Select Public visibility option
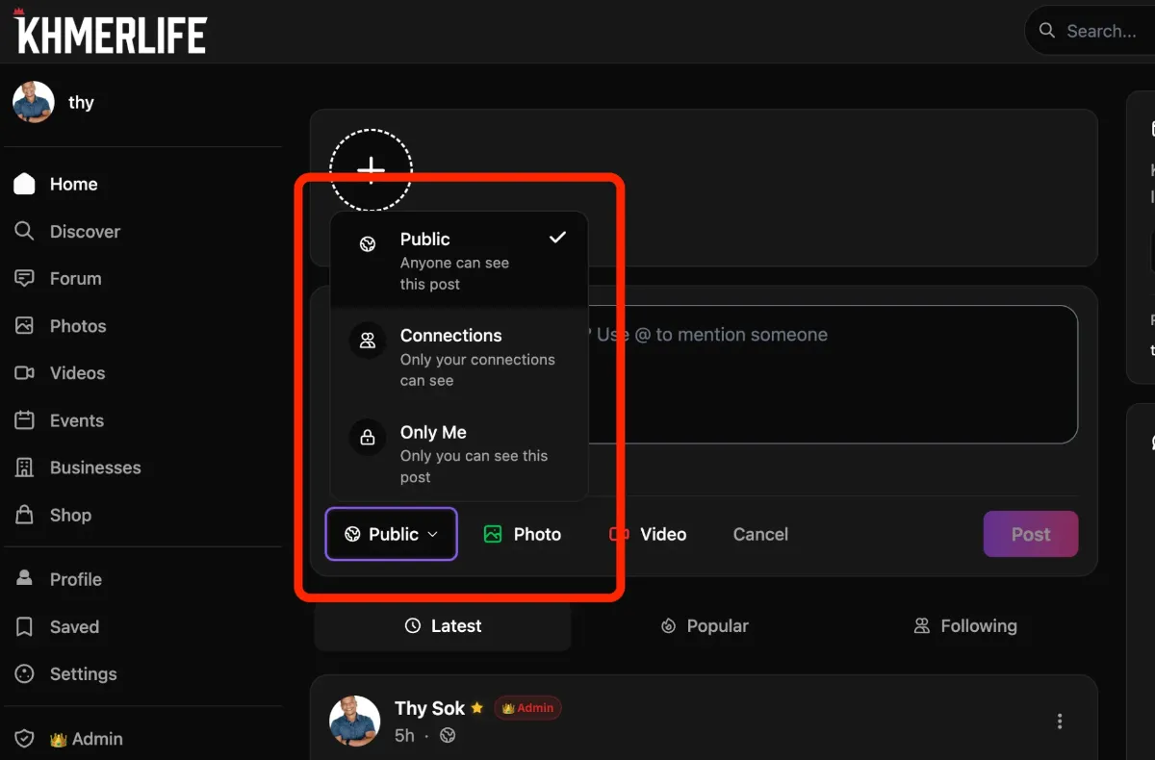Screen dimensions: 1155x760 click(x=458, y=261)
